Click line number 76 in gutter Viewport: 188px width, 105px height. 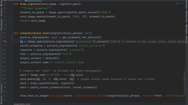[5, 33]
